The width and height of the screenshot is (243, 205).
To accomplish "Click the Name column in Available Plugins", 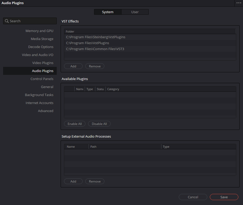I will pyautogui.click(x=80, y=89).
